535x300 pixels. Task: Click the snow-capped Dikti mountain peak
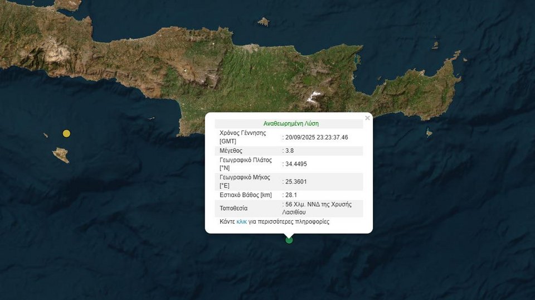(x=314, y=98)
